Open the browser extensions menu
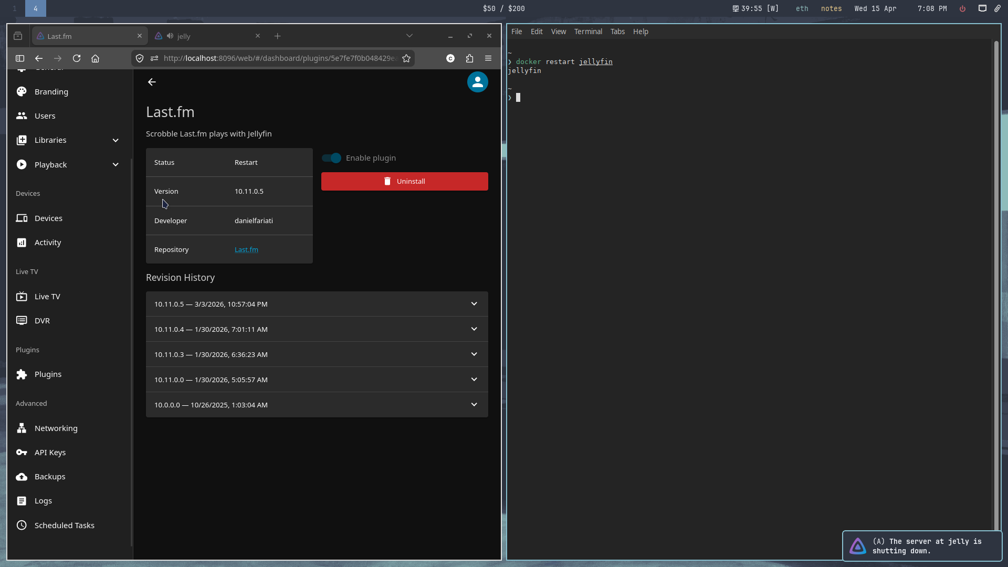The image size is (1008, 567). coord(469,58)
